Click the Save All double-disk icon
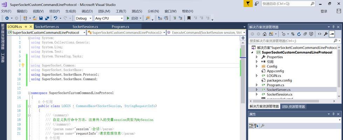Screen dimensions: 343x140 click(x=47, y=18)
